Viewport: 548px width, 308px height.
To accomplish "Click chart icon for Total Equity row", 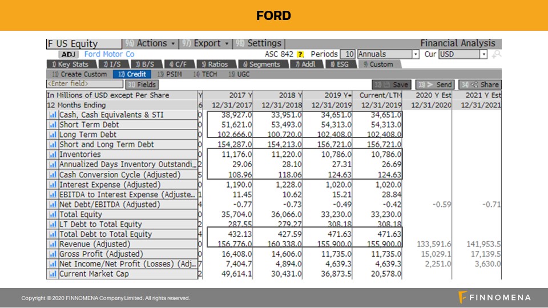I will click(x=53, y=214).
